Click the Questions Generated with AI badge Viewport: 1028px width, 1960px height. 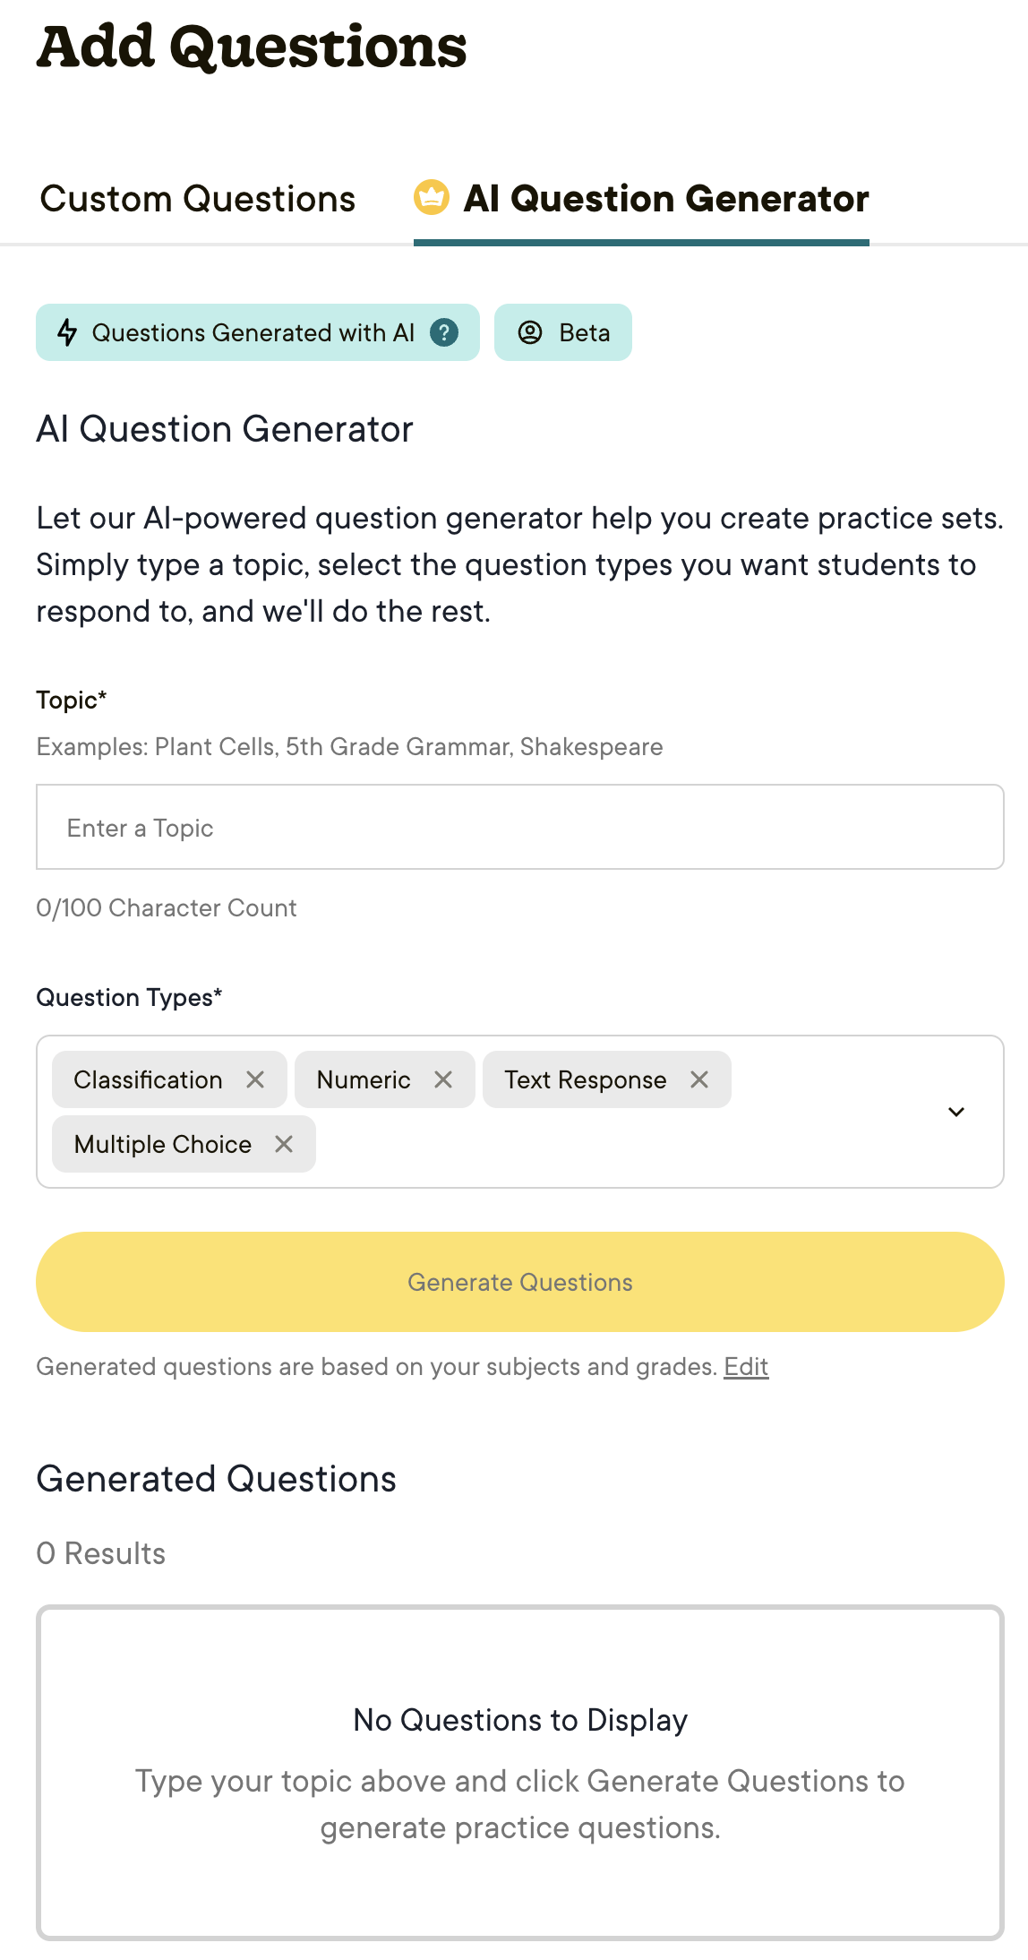click(253, 332)
